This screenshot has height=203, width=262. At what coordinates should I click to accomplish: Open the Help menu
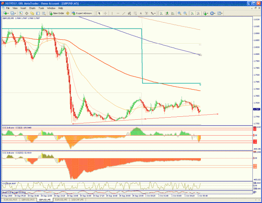(x=61, y=8)
